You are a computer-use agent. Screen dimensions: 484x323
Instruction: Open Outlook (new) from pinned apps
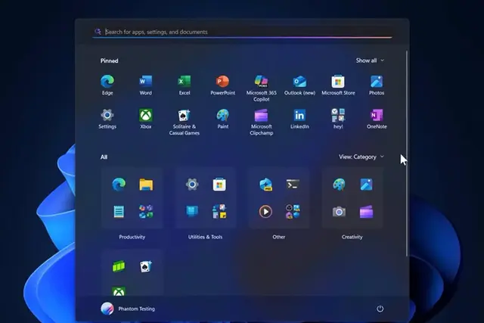tap(299, 85)
